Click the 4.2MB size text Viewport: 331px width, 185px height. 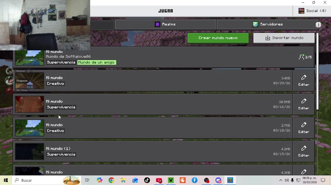click(286, 149)
